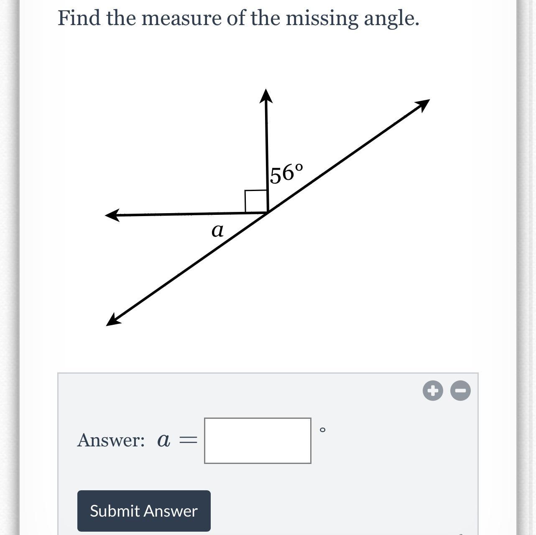Screen dimensions: 536x535
Task: Click the right-angle square marker
Action: coord(255,201)
